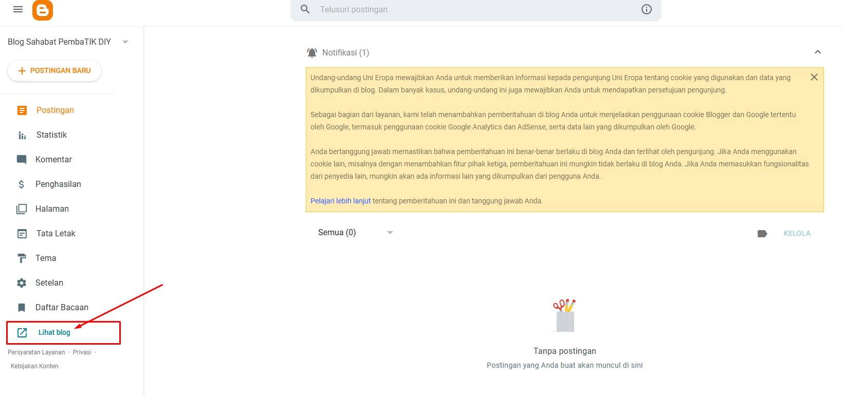Dismiss the yellow cookie notification
The height and width of the screenshot is (396, 843).
(814, 77)
